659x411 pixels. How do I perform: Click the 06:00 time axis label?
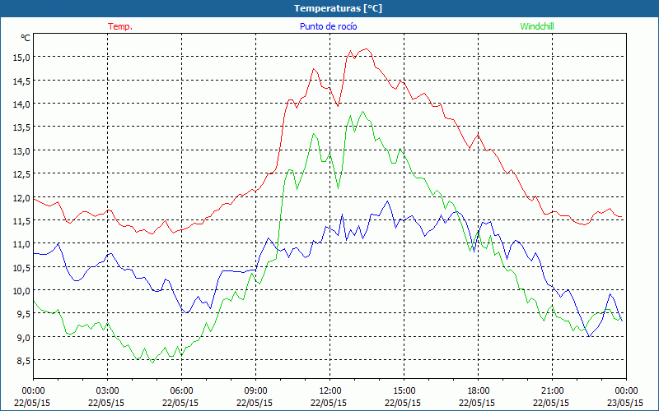(181, 391)
